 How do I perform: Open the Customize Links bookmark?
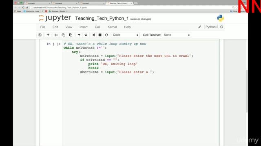tap(31, 11)
